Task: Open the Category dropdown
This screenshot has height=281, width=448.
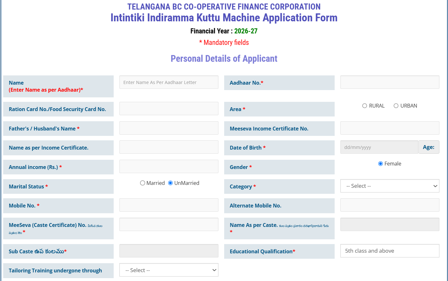Action: point(390,186)
